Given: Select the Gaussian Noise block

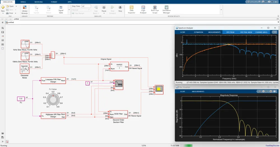Looking at the screenshot, I should [25, 69].
